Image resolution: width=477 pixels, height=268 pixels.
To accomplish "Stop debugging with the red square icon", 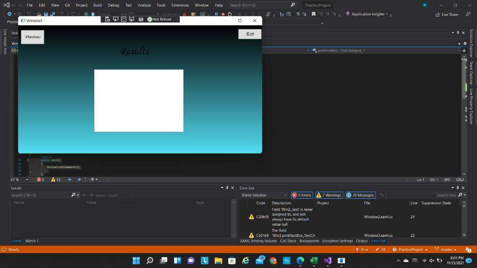I will 223,14.
